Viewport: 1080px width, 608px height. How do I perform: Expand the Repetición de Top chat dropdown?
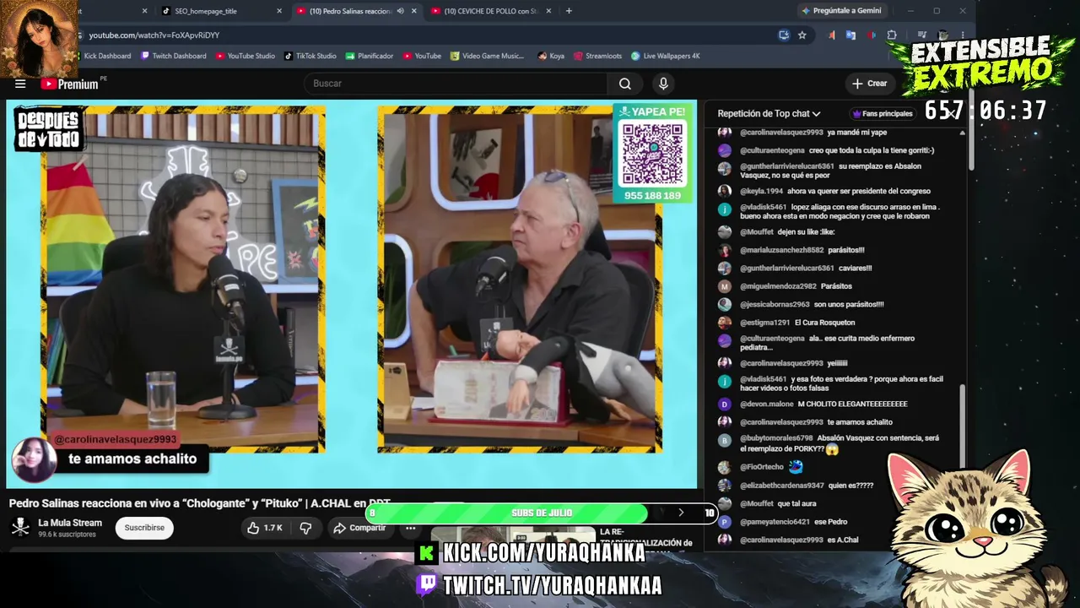(769, 113)
